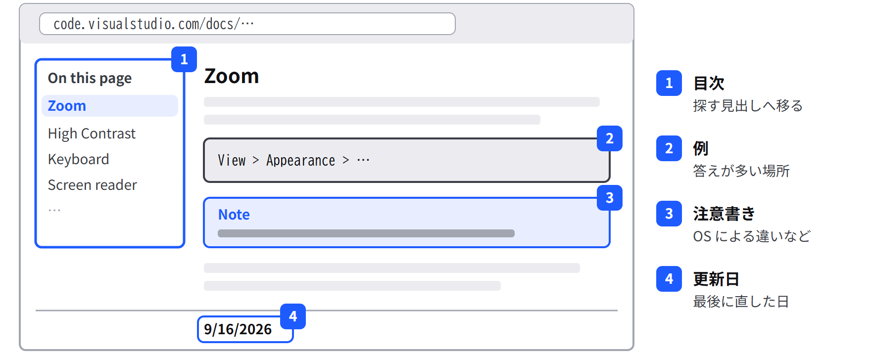Viewport: 871px width, 356px height.
Task: Click legend badge 1 next to 目次
Action: (669, 83)
